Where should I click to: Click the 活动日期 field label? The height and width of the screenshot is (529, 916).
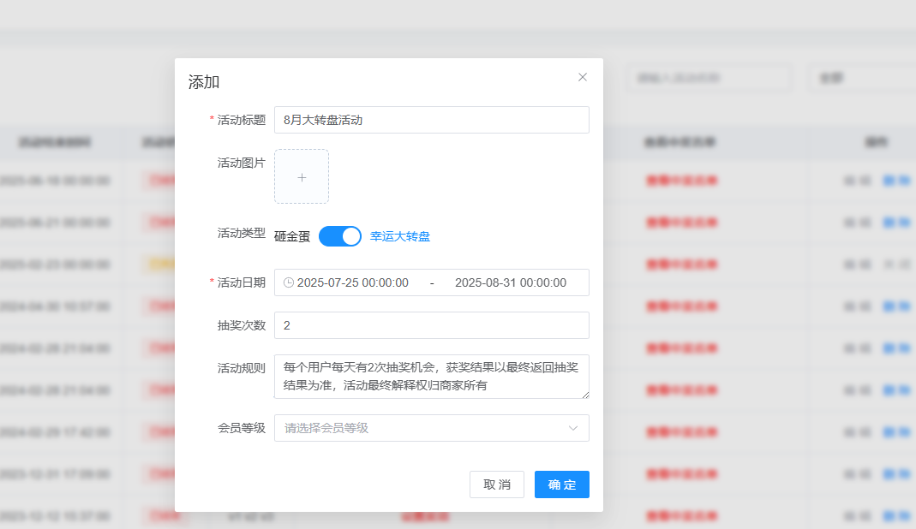tap(241, 282)
